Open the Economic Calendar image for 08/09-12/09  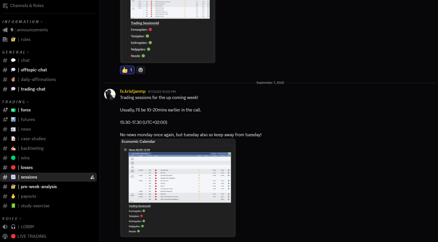(180, 177)
